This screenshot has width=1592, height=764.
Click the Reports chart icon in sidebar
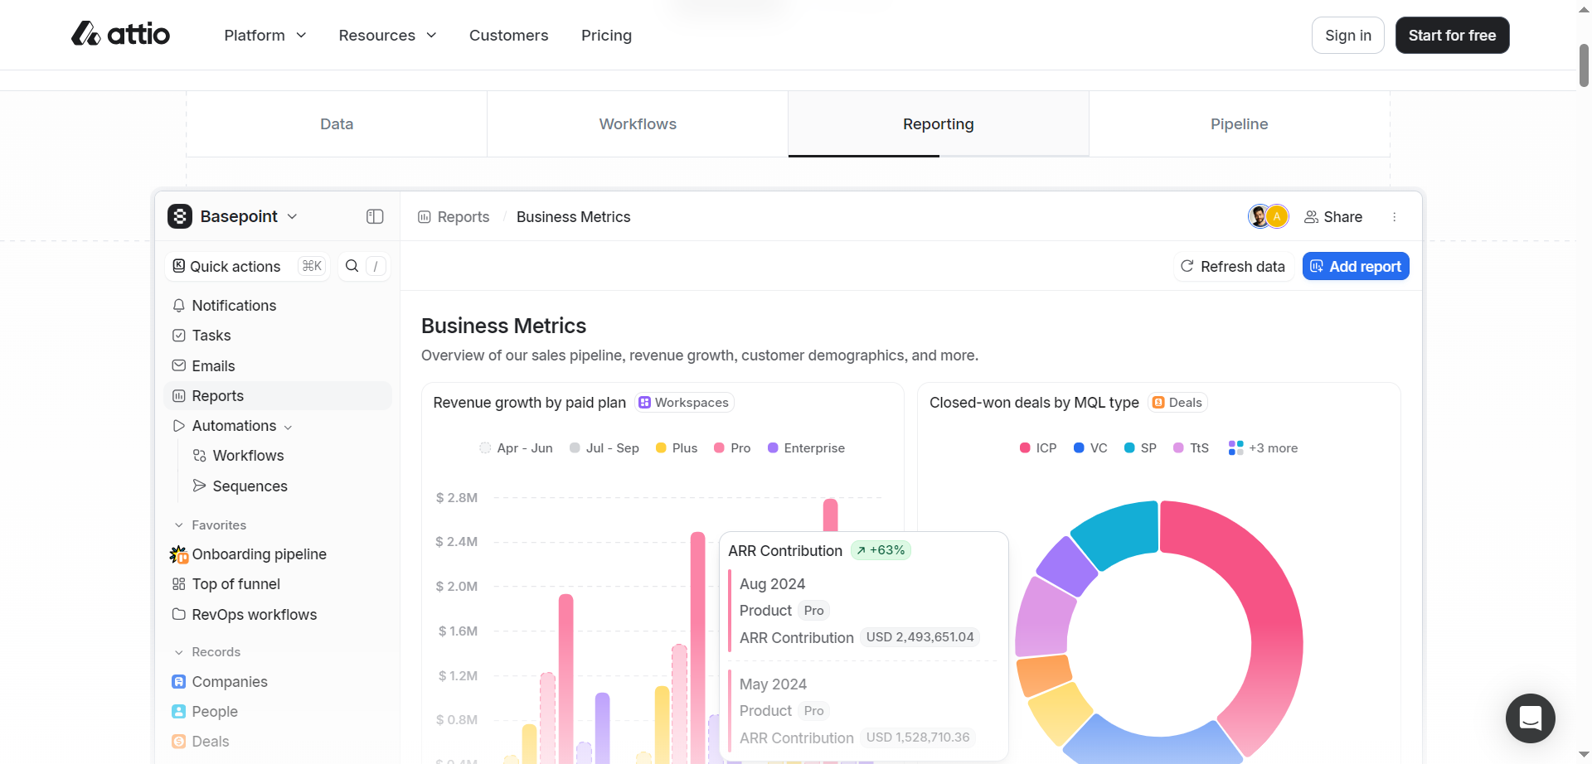tap(178, 396)
